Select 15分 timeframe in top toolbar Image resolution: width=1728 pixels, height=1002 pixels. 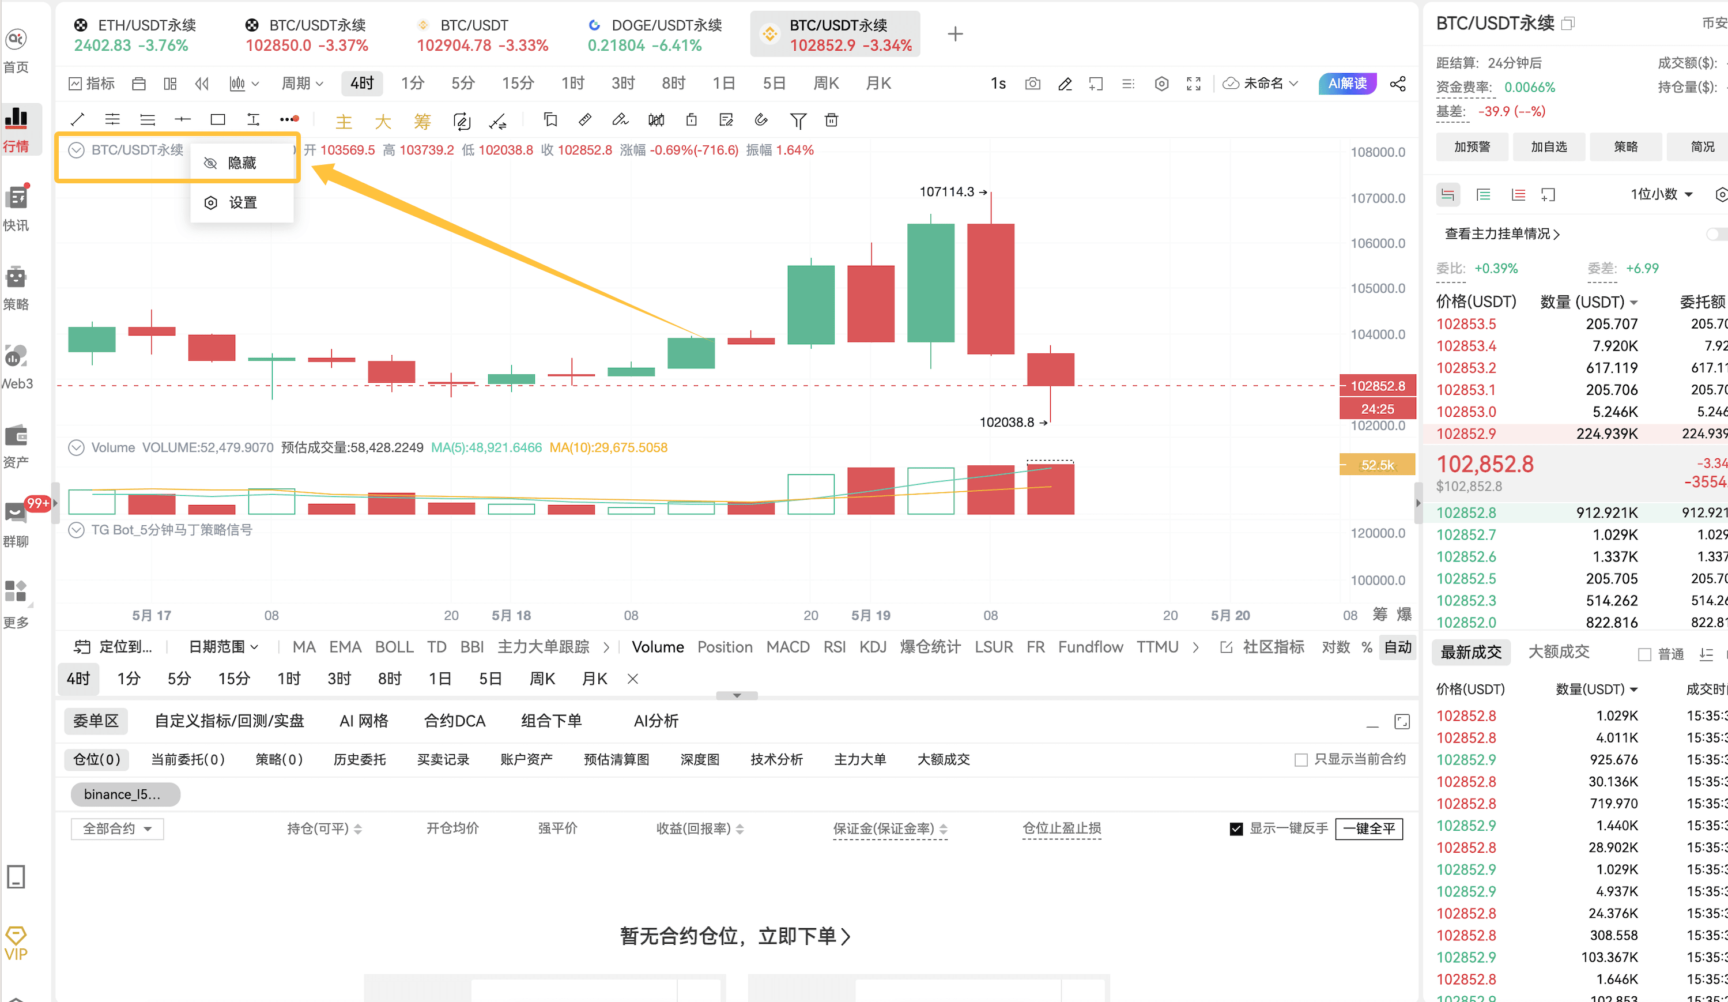click(x=517, y=84)
